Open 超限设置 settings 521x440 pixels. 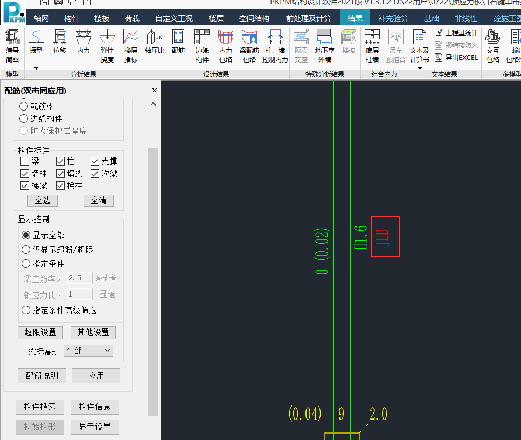(x=40, y=333)
